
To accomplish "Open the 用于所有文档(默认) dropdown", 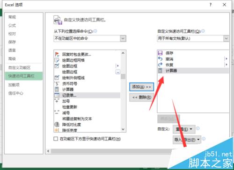I will click(x=226, y=38).
